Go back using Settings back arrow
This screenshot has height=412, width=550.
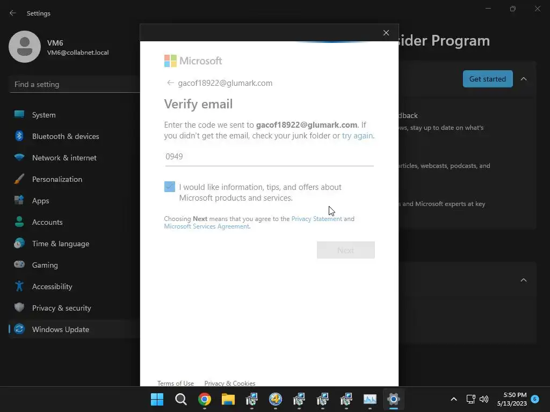pos(13,13)
